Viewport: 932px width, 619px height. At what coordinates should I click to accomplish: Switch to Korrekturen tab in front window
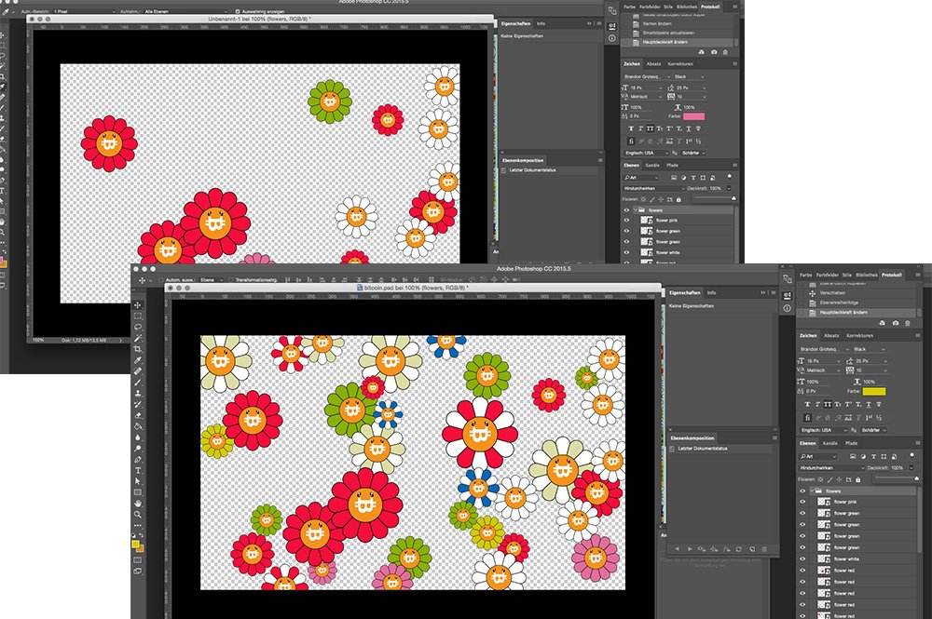tap(859, 335)
